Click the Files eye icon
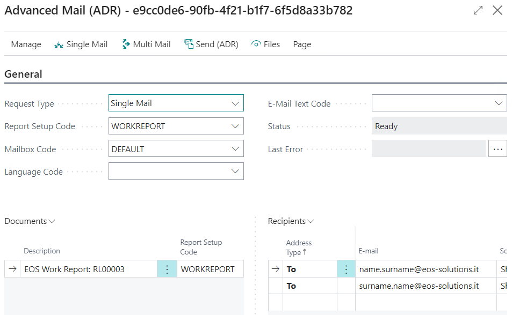The width and height of the screenshot is (512, 315). (x=256, y=44)
